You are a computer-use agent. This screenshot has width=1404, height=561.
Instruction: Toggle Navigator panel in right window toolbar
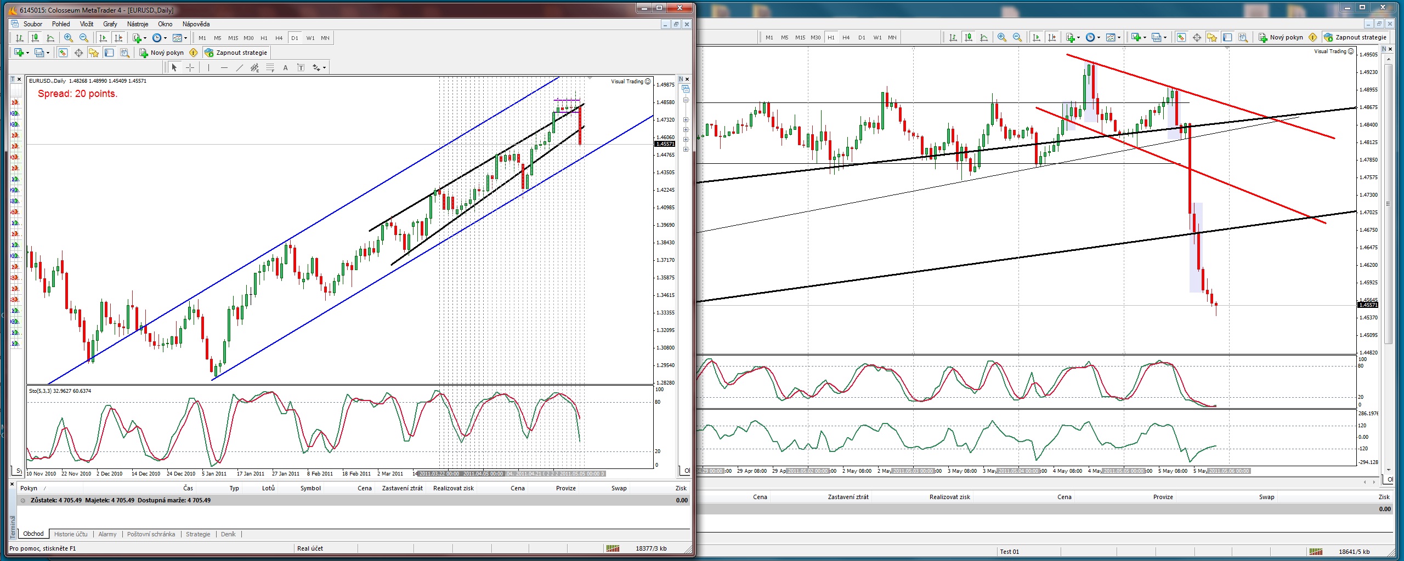(1212, 37)
